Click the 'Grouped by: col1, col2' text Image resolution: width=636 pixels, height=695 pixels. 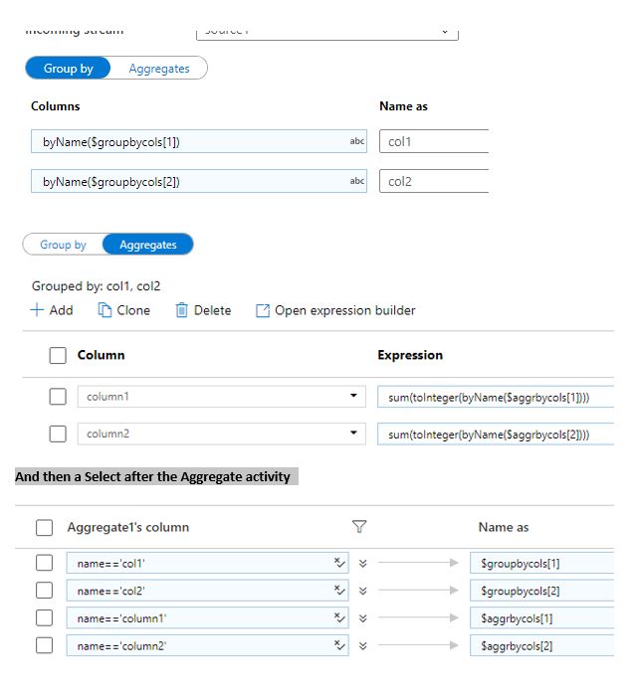click(96, 286)
